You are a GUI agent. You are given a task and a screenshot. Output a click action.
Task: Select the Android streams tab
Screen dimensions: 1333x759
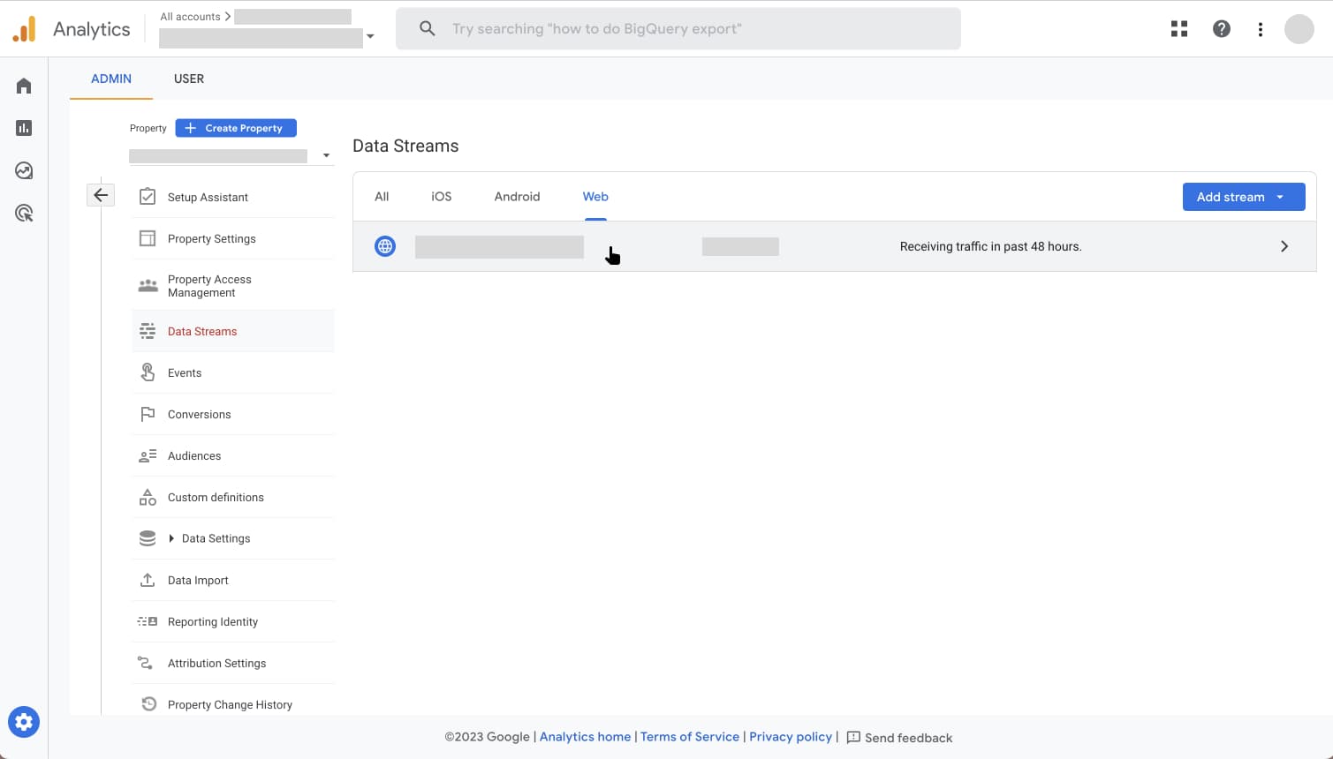[x=517, y=197]
